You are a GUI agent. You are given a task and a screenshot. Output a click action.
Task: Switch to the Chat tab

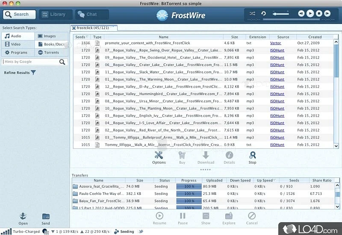91,15
